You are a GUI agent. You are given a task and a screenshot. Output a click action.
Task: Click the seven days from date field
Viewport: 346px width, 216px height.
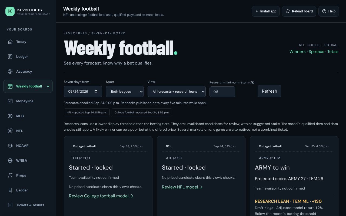click(83, 92)
